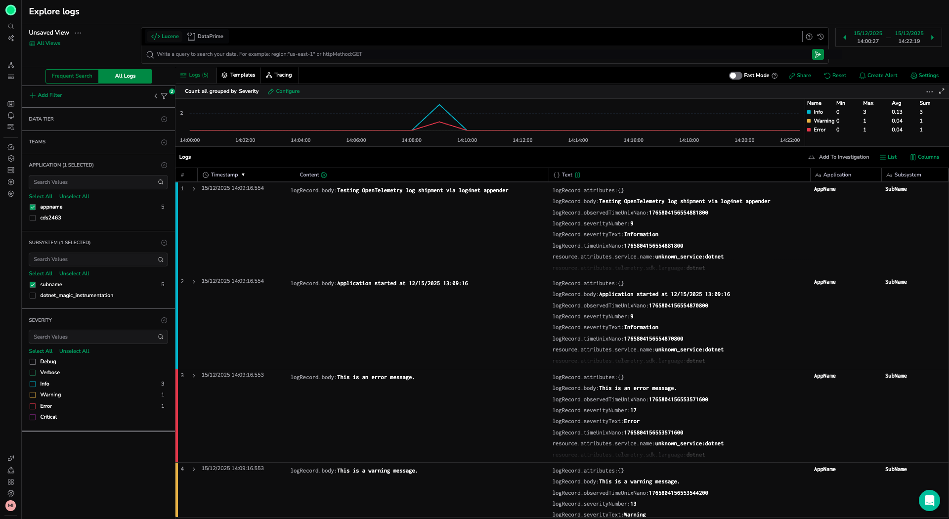Collapse the Severity filter section
The image size is (949, 519).
click(x=164, y=320)
